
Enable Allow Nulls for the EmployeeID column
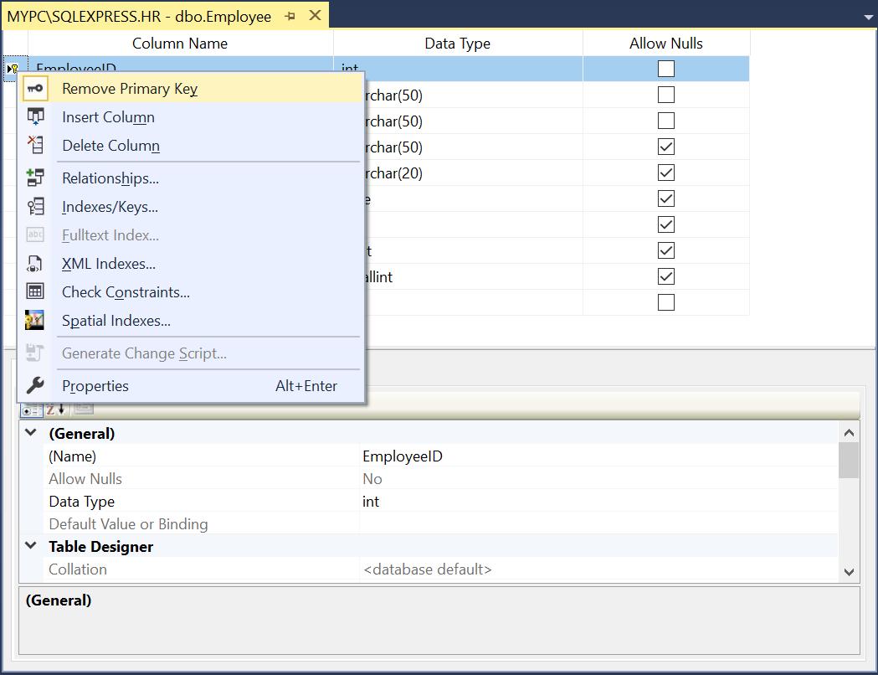coord(665,69)
